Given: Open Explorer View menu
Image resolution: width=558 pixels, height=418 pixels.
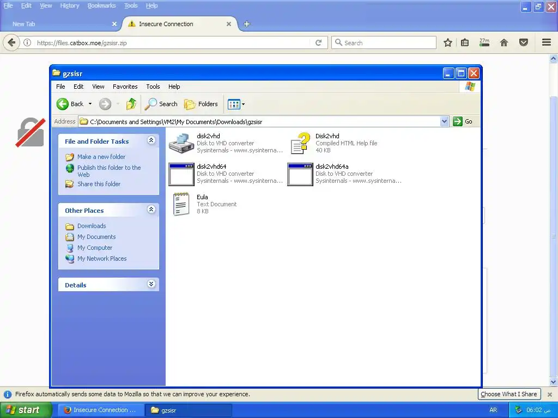Looking at the screenshot, I should [x=98, y=87].
